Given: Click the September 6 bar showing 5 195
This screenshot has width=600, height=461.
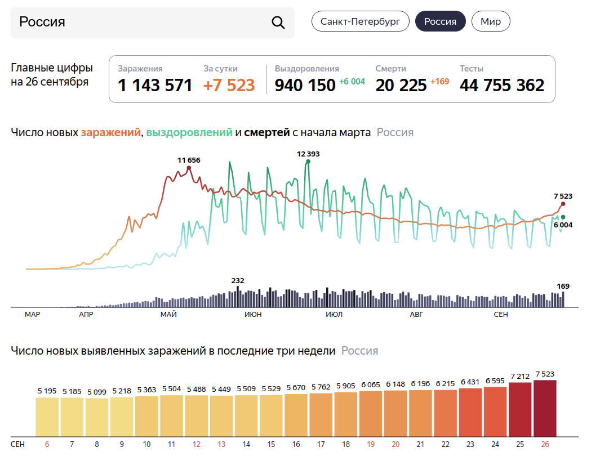Looking at the screenshot, I should 47,417.
